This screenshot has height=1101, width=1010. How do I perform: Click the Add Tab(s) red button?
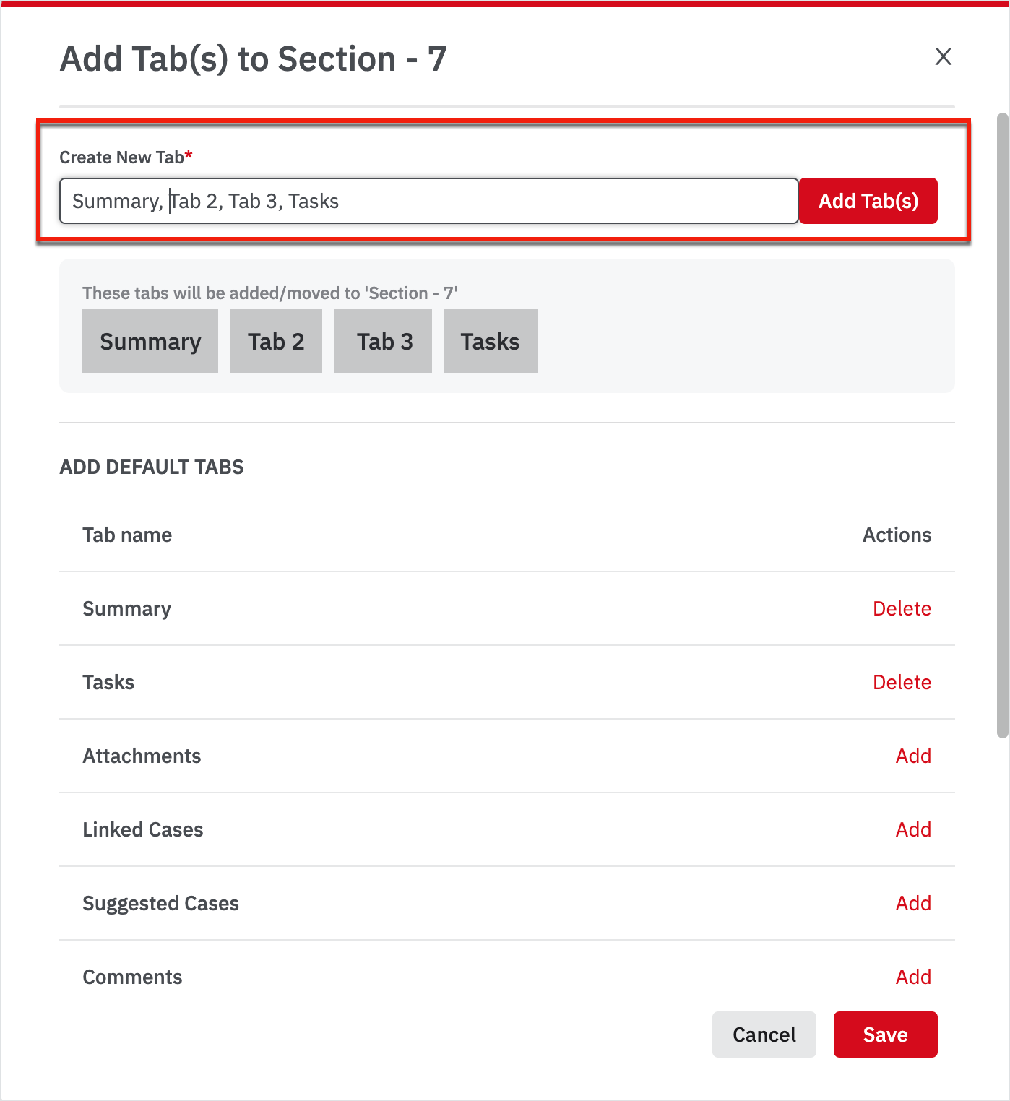tap(868, 201)
